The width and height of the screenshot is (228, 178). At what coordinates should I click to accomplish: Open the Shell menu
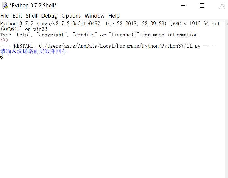point(31,16)
